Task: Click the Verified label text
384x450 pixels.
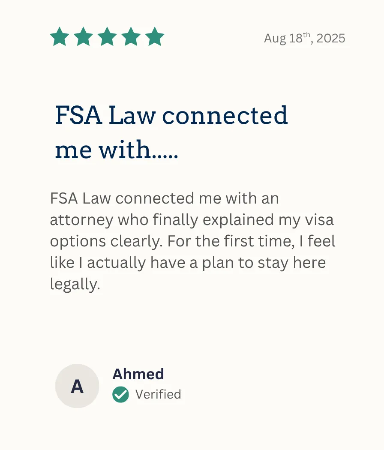Action: pos(158,394)
